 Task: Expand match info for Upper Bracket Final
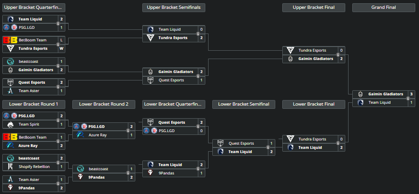338,54
